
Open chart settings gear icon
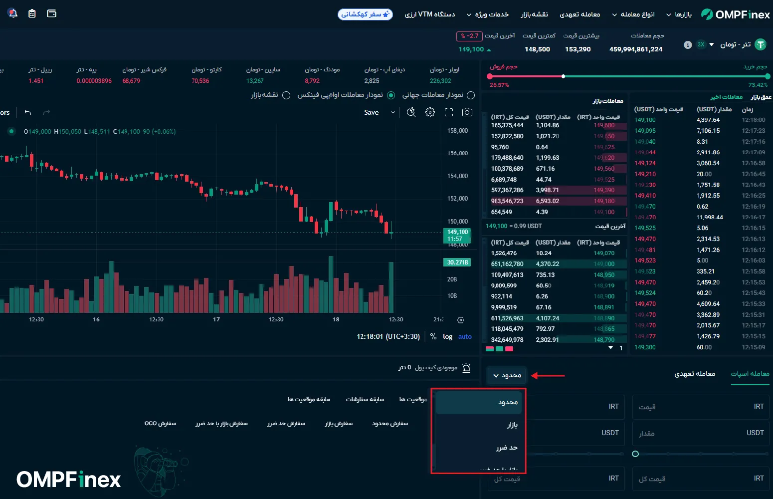pos(430,112)
